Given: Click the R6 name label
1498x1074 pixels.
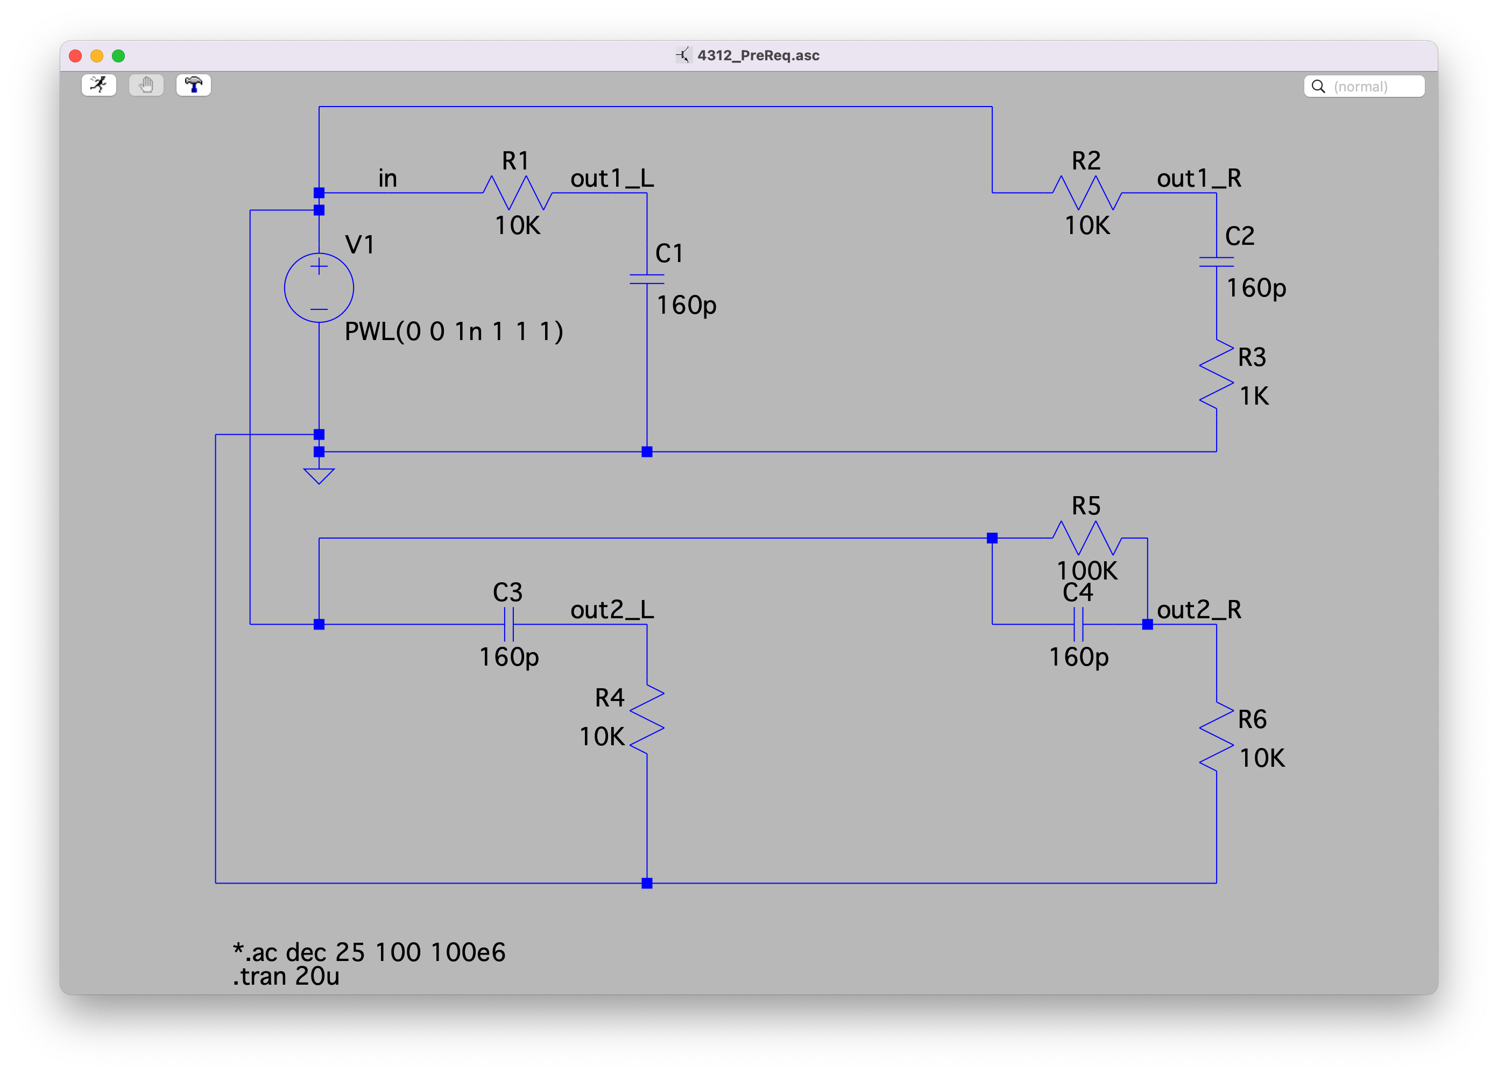Looking at the screenshot, I should coord(1252,719).
